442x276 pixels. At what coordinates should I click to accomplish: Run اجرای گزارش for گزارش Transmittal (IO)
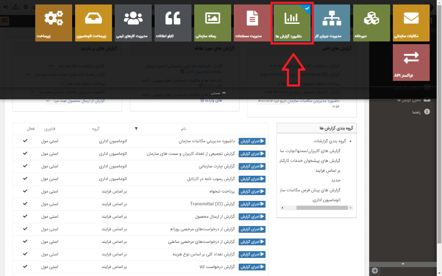pyautogui.click(x=252, y=204)
